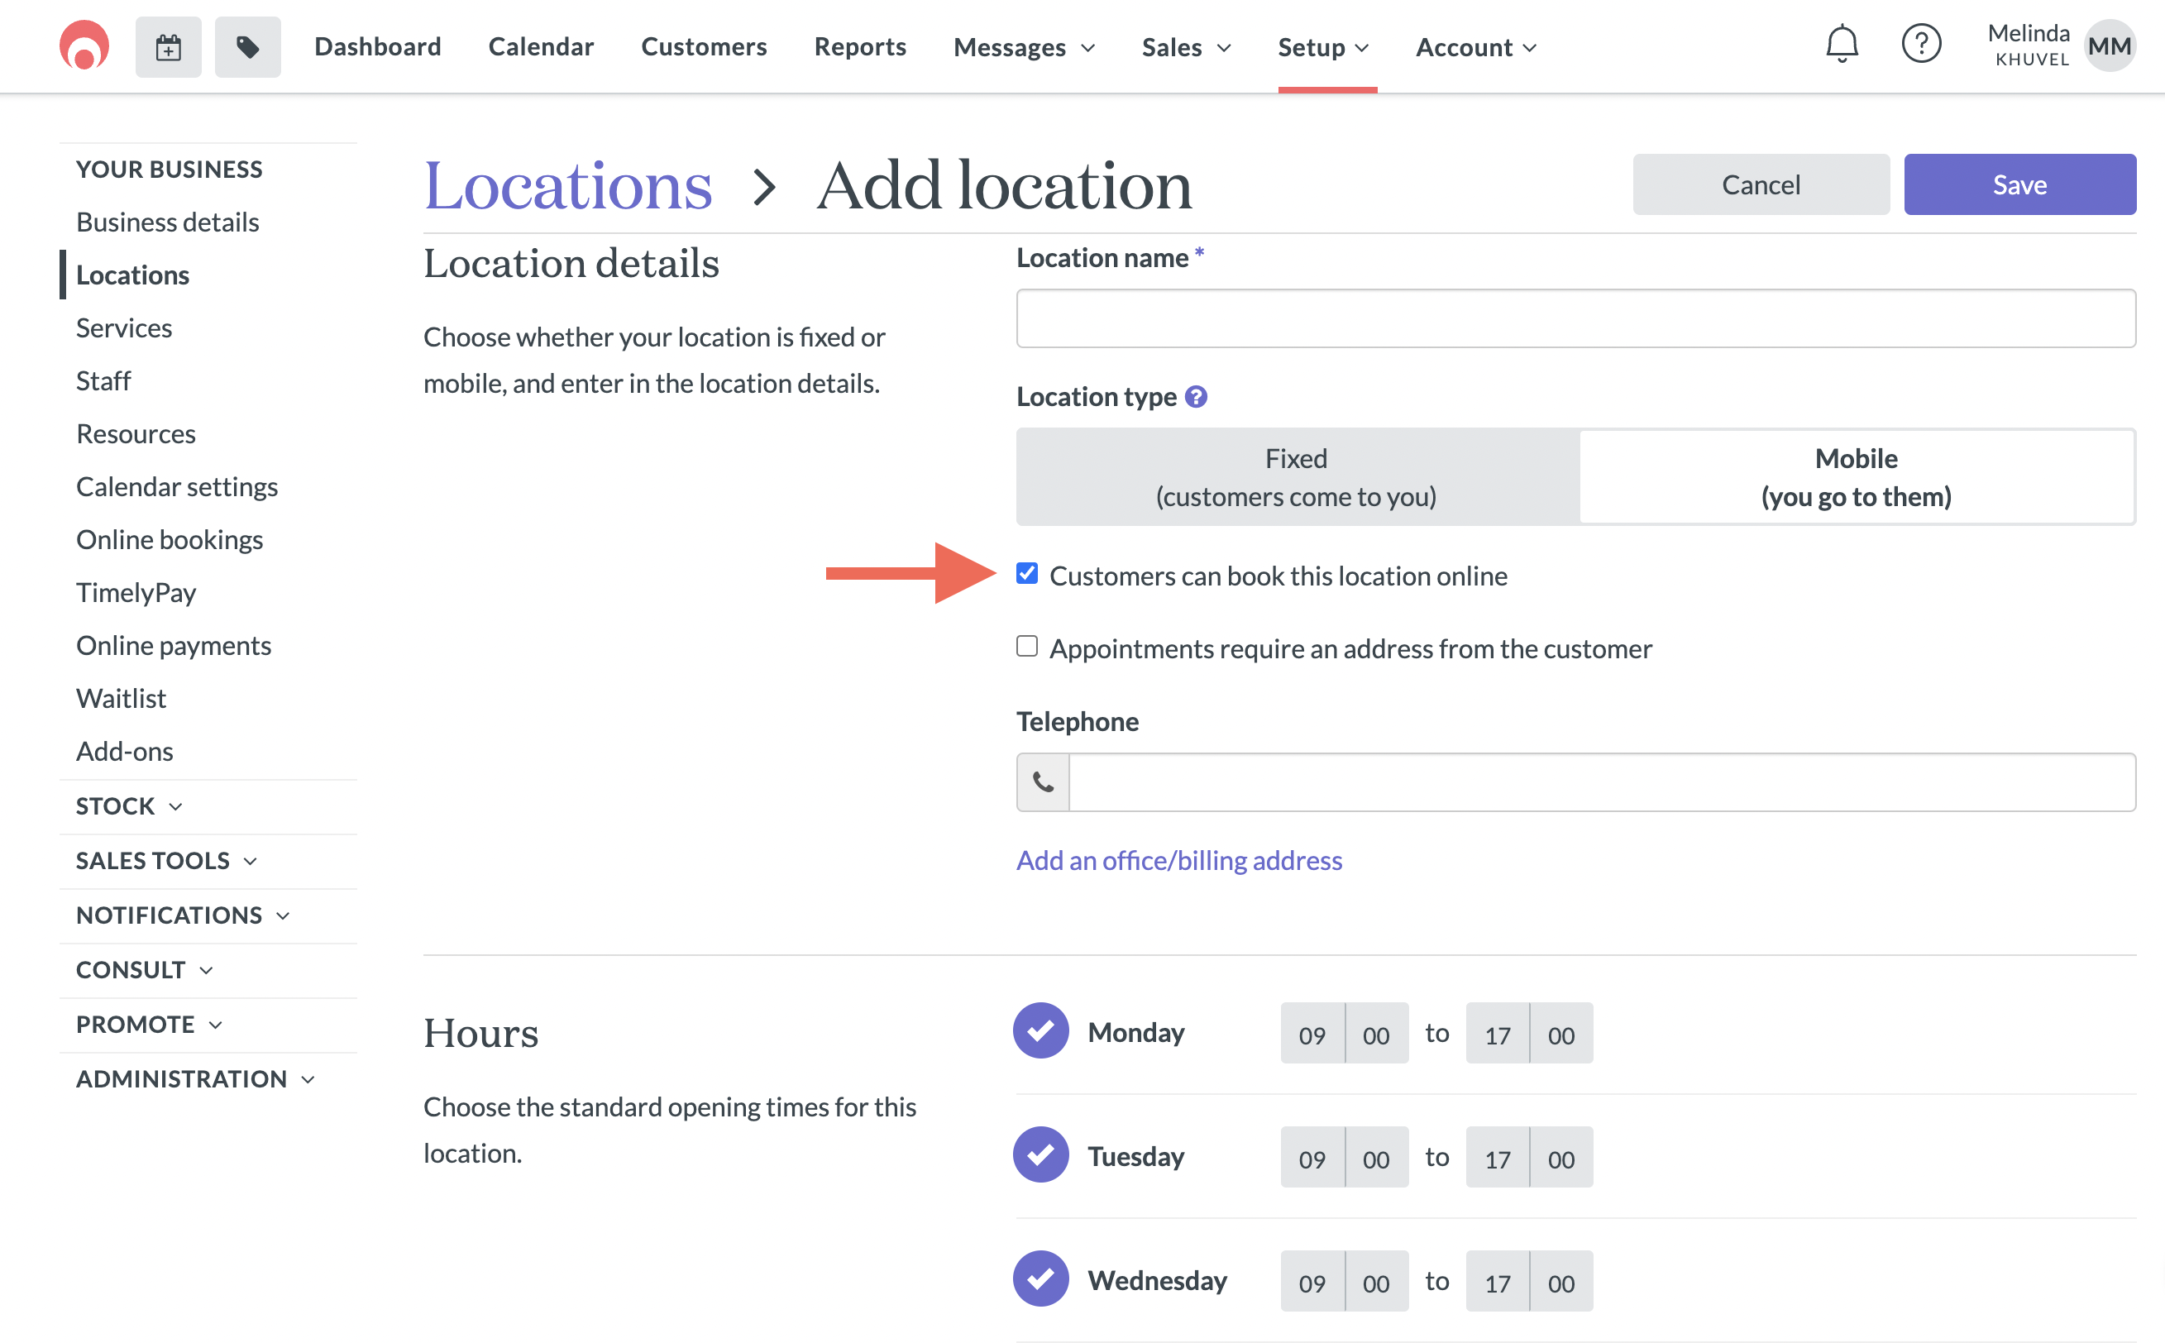
Task: Click the Location type help icon
Action: (x=1196, y=397)
